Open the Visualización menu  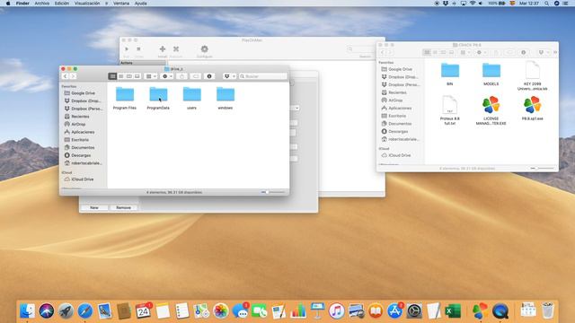point(87,4)
